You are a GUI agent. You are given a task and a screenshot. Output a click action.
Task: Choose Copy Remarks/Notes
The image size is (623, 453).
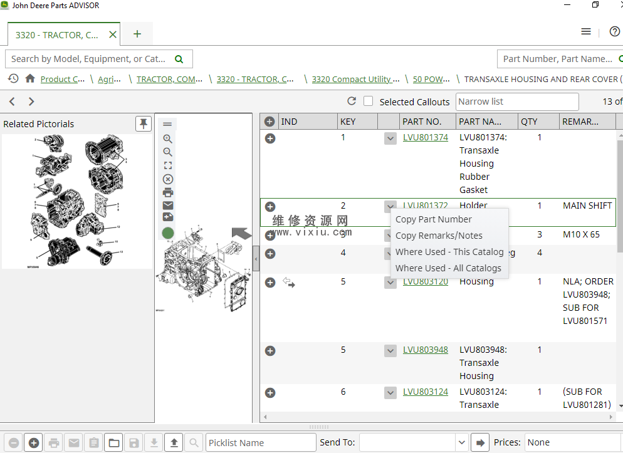click(439, 236)
